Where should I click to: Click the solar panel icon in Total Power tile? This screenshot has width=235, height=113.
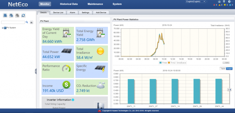67,51
